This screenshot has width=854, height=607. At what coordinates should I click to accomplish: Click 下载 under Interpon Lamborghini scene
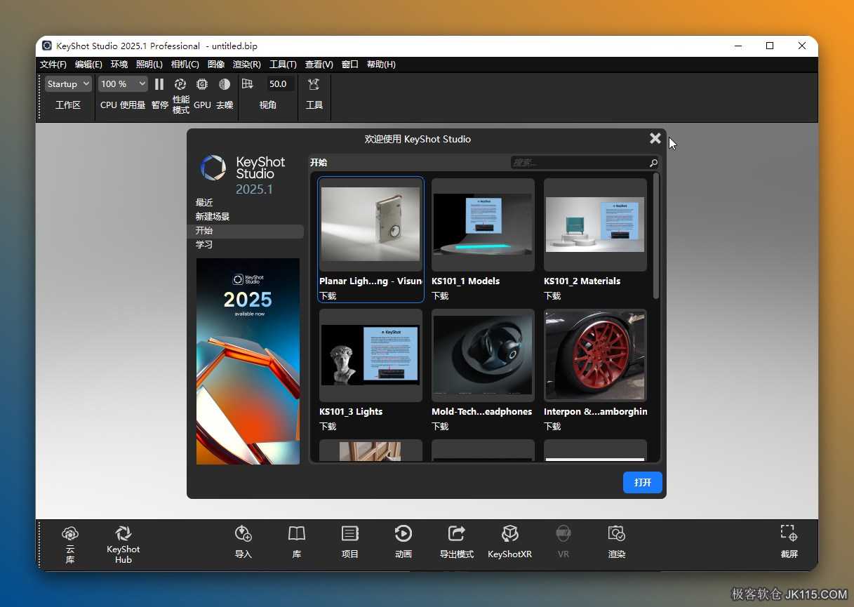pos(552,427)
